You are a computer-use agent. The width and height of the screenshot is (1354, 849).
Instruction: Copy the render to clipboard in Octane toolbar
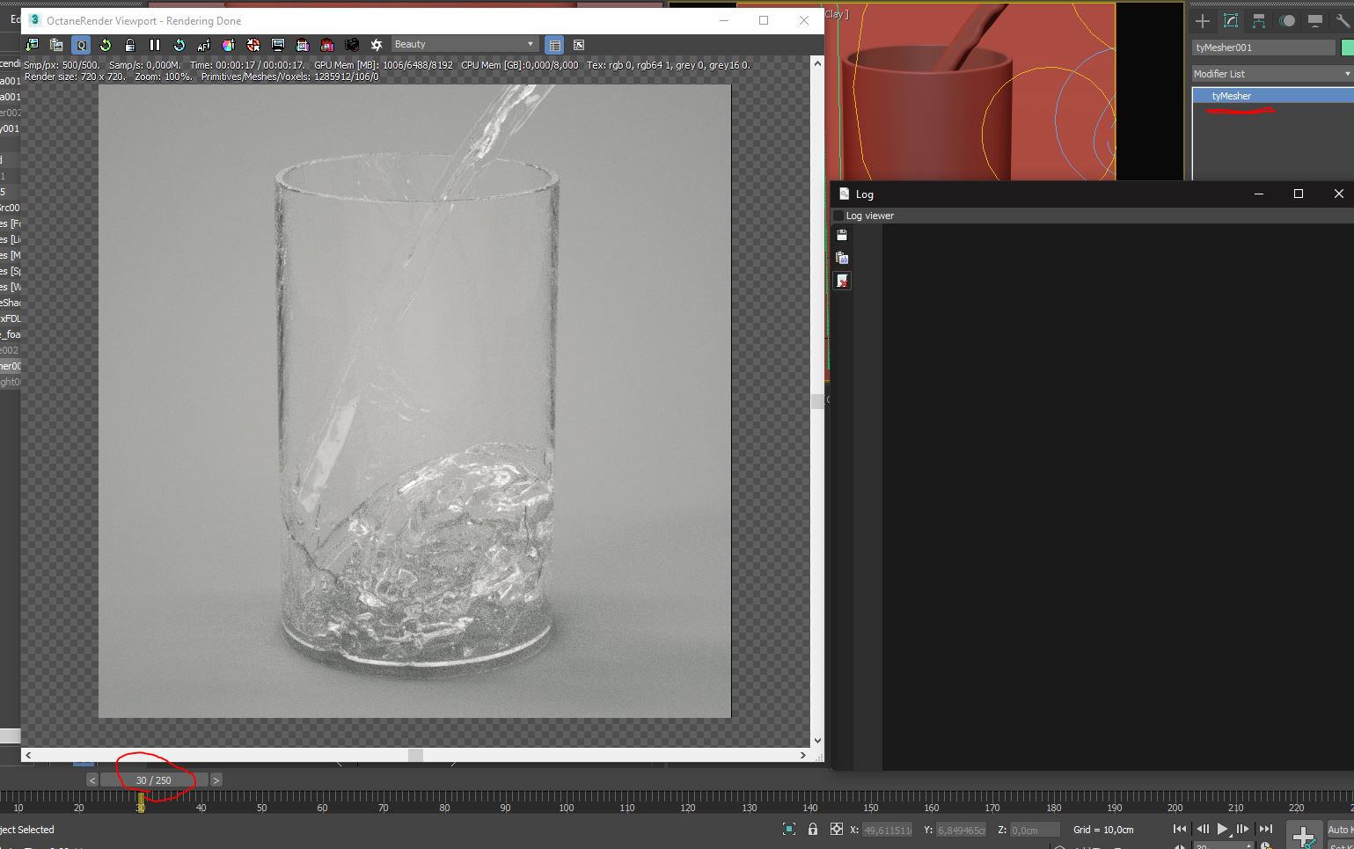[56, 45]
